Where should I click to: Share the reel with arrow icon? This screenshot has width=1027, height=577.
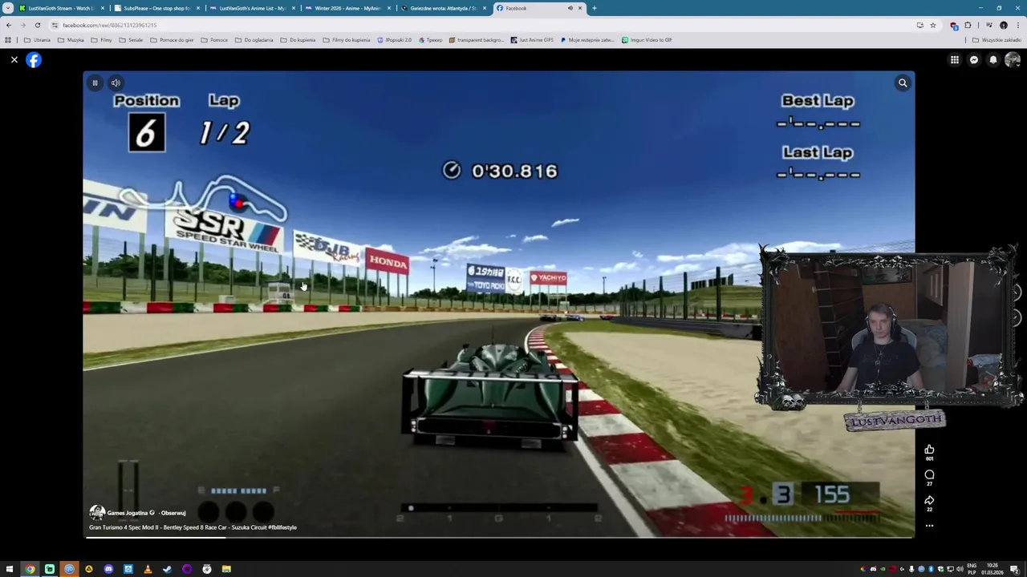(x=929, y=500)
